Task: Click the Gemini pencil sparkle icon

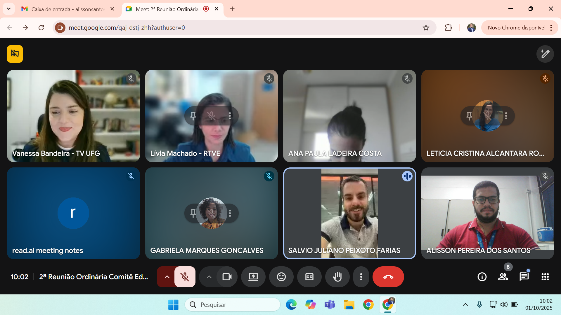Action: [545, 54]
